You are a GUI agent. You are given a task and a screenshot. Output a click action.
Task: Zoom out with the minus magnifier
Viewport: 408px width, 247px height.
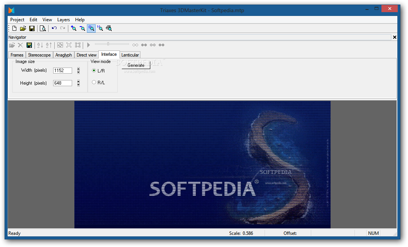pos(82,28)
